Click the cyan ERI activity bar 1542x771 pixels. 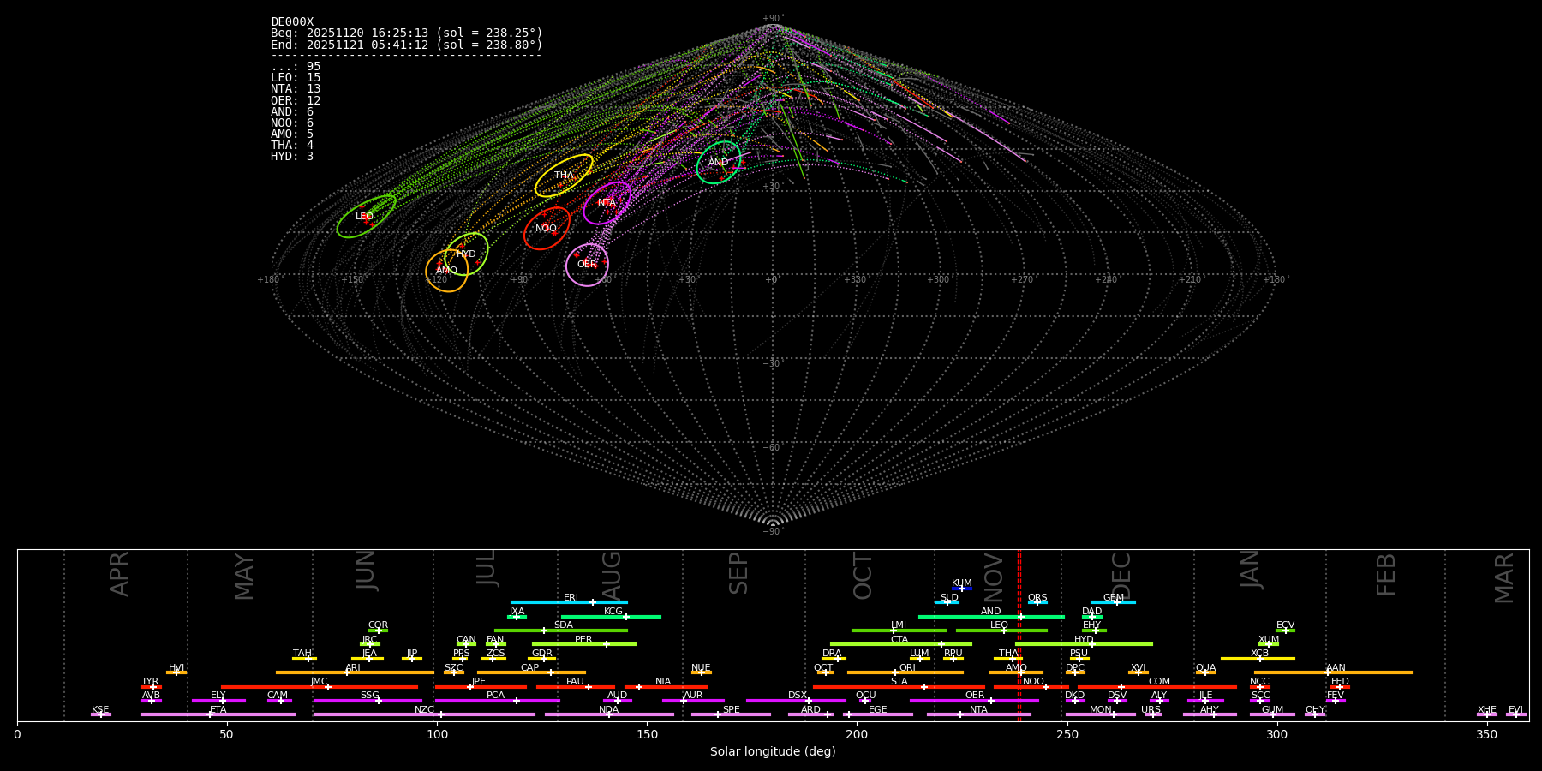point(568,602)
